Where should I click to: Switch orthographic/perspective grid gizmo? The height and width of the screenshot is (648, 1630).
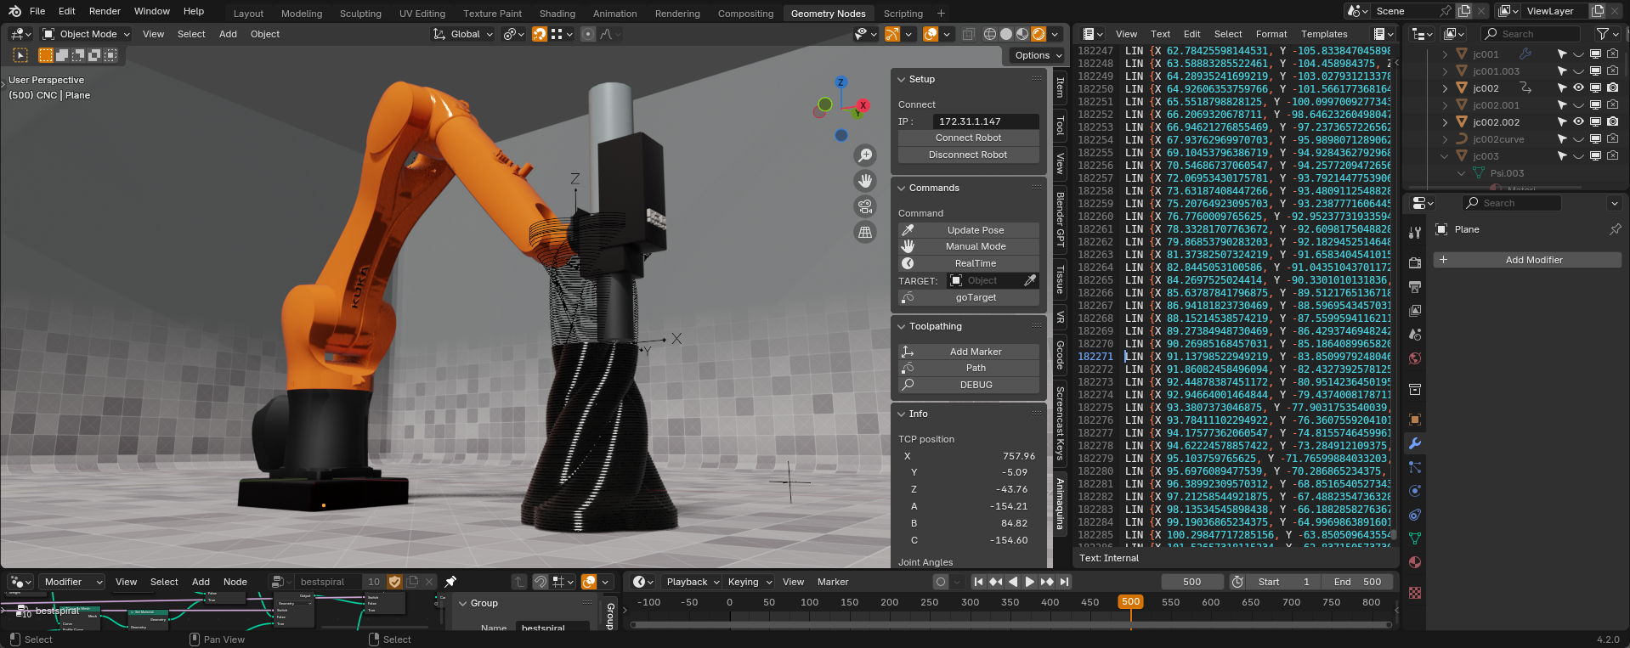[865, 232]
